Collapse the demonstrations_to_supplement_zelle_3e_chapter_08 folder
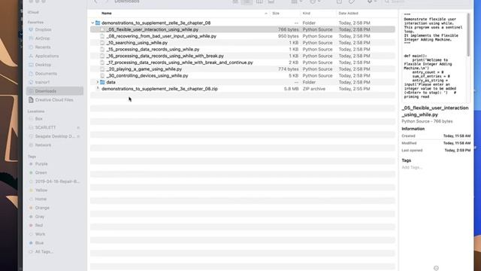Viewport: 481px width, 271px height. coord(92,23)
